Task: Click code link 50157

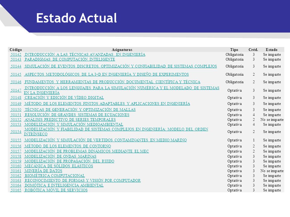Action: tap(16, 151)
